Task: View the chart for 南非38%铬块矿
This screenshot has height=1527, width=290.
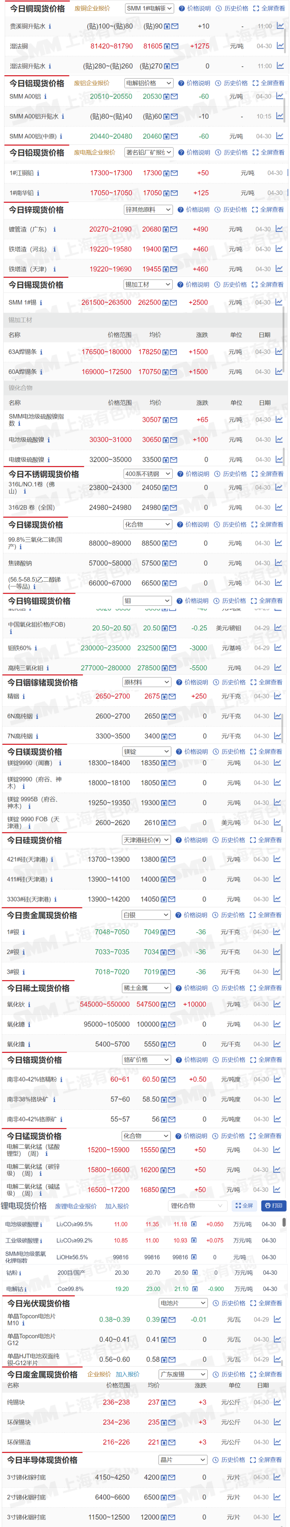Action: (x=277, y=1099)
